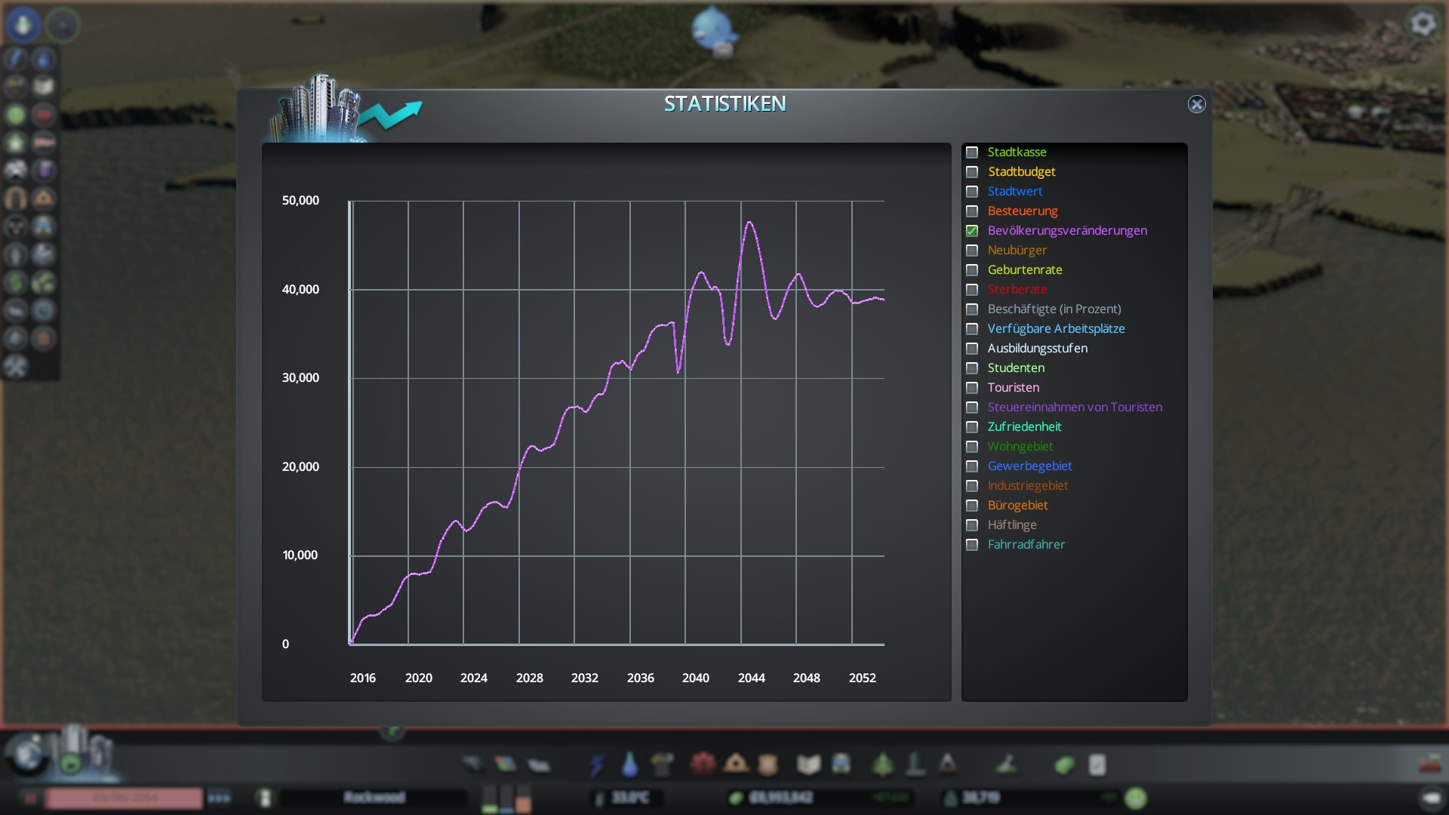Image resolution: width=1449 pixels, height=815 pixels.
Task: Open the water droplet menu in bottom toolbar
Action: coord(629,764)
